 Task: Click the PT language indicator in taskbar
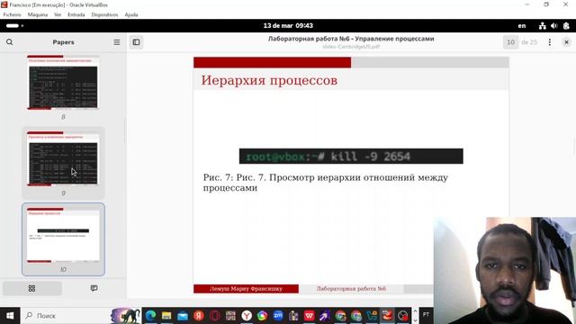(x=426, y=315)
